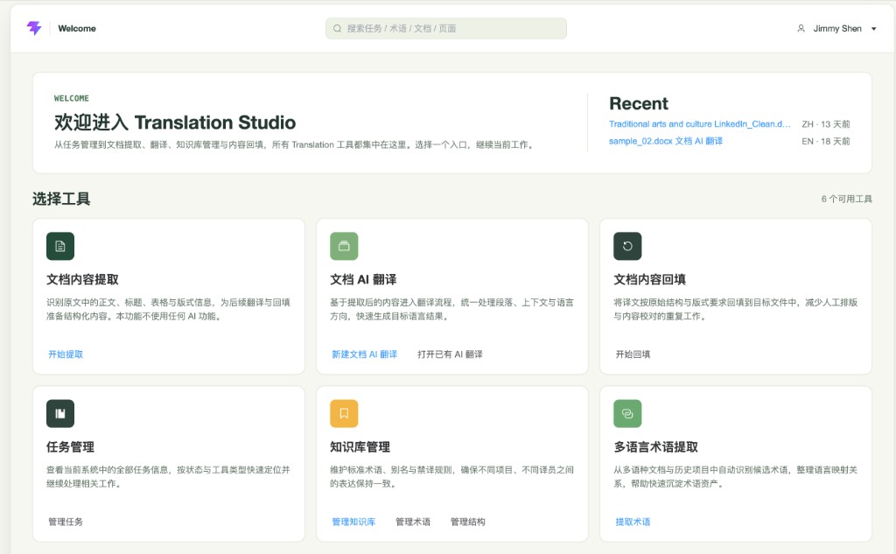896x554 pixels.
Task: Click the document extraction tool icon
Action: [x=60, y=247]
